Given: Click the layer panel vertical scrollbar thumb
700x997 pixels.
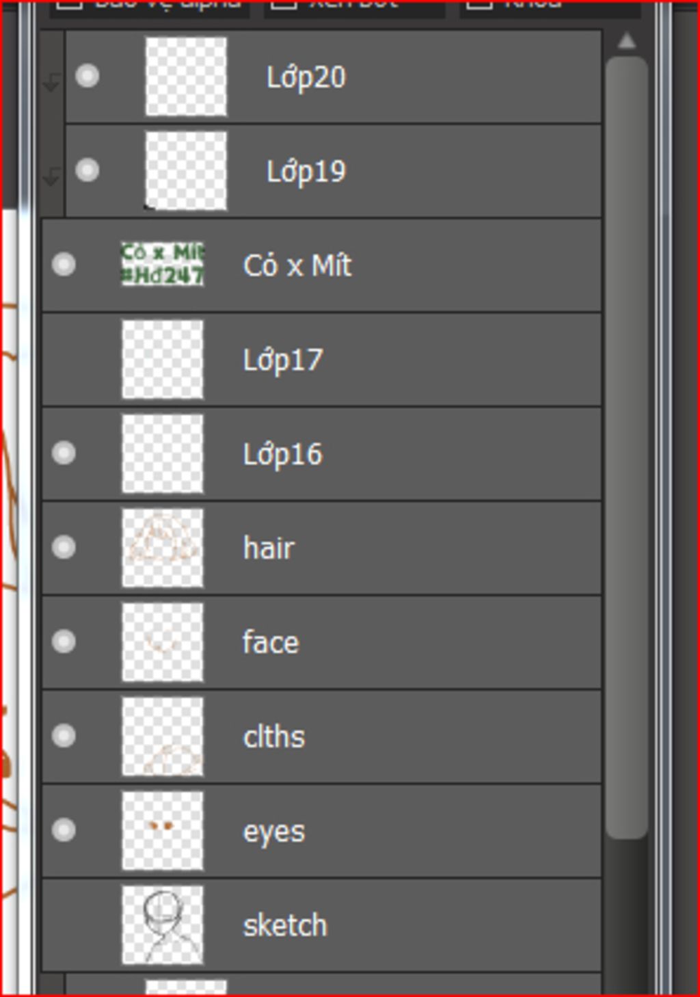Looking at the screenshot, I should click(x=627, y=447).
